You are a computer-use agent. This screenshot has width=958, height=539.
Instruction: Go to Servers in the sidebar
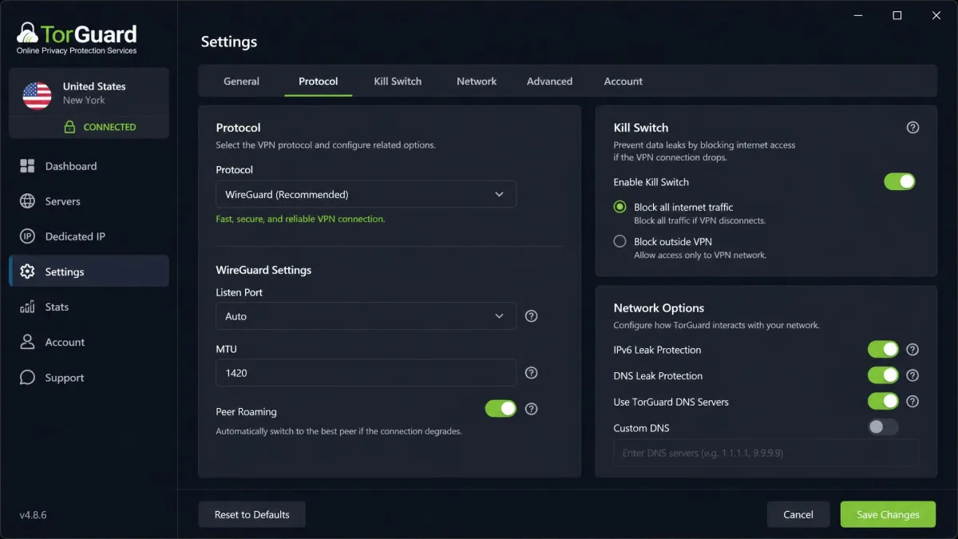tap(89, 201)
